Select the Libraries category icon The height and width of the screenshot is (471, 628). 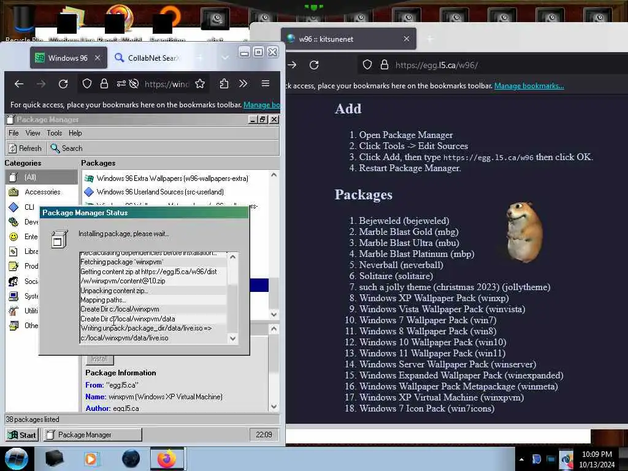click(x=13, y=251)
